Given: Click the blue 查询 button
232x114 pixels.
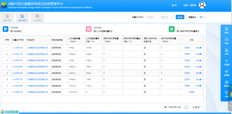Looking at the screenshot, I should coord(180,17).
